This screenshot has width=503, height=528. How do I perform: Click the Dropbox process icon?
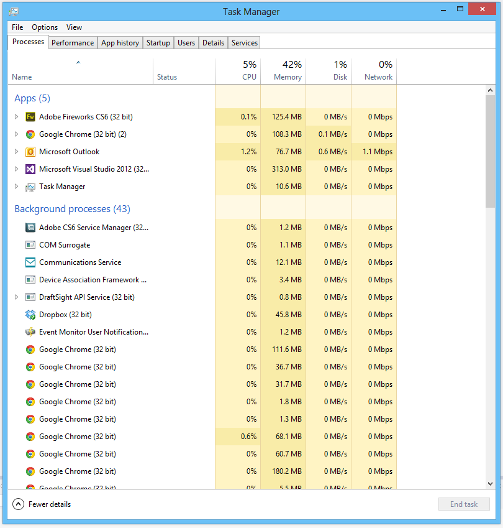30,314
